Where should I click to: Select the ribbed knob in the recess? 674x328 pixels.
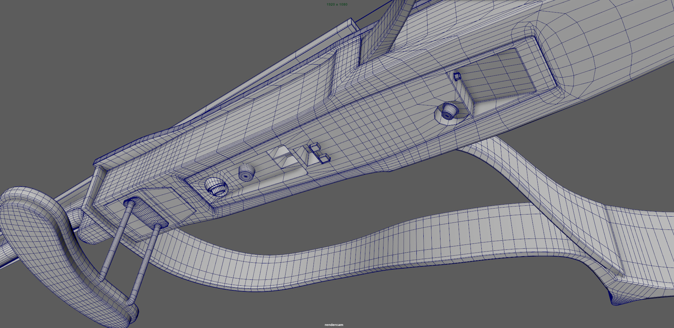pos(246,172)
